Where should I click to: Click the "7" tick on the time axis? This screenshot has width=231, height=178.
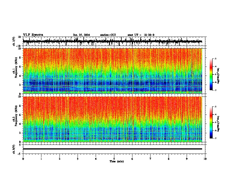(x=150, y=159)
